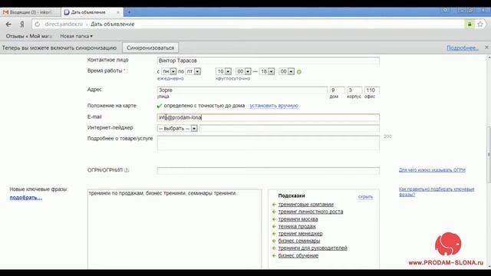Click suggestion text 'бизнес обучение'
This screenshot has width=491, height=276.
coord(298,255)
